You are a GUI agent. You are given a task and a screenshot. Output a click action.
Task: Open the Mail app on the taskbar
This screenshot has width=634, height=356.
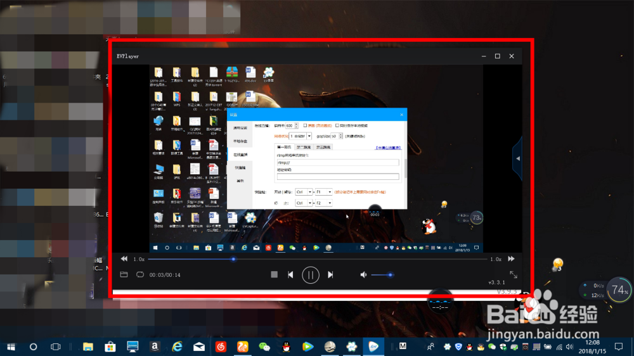point(198,346)
